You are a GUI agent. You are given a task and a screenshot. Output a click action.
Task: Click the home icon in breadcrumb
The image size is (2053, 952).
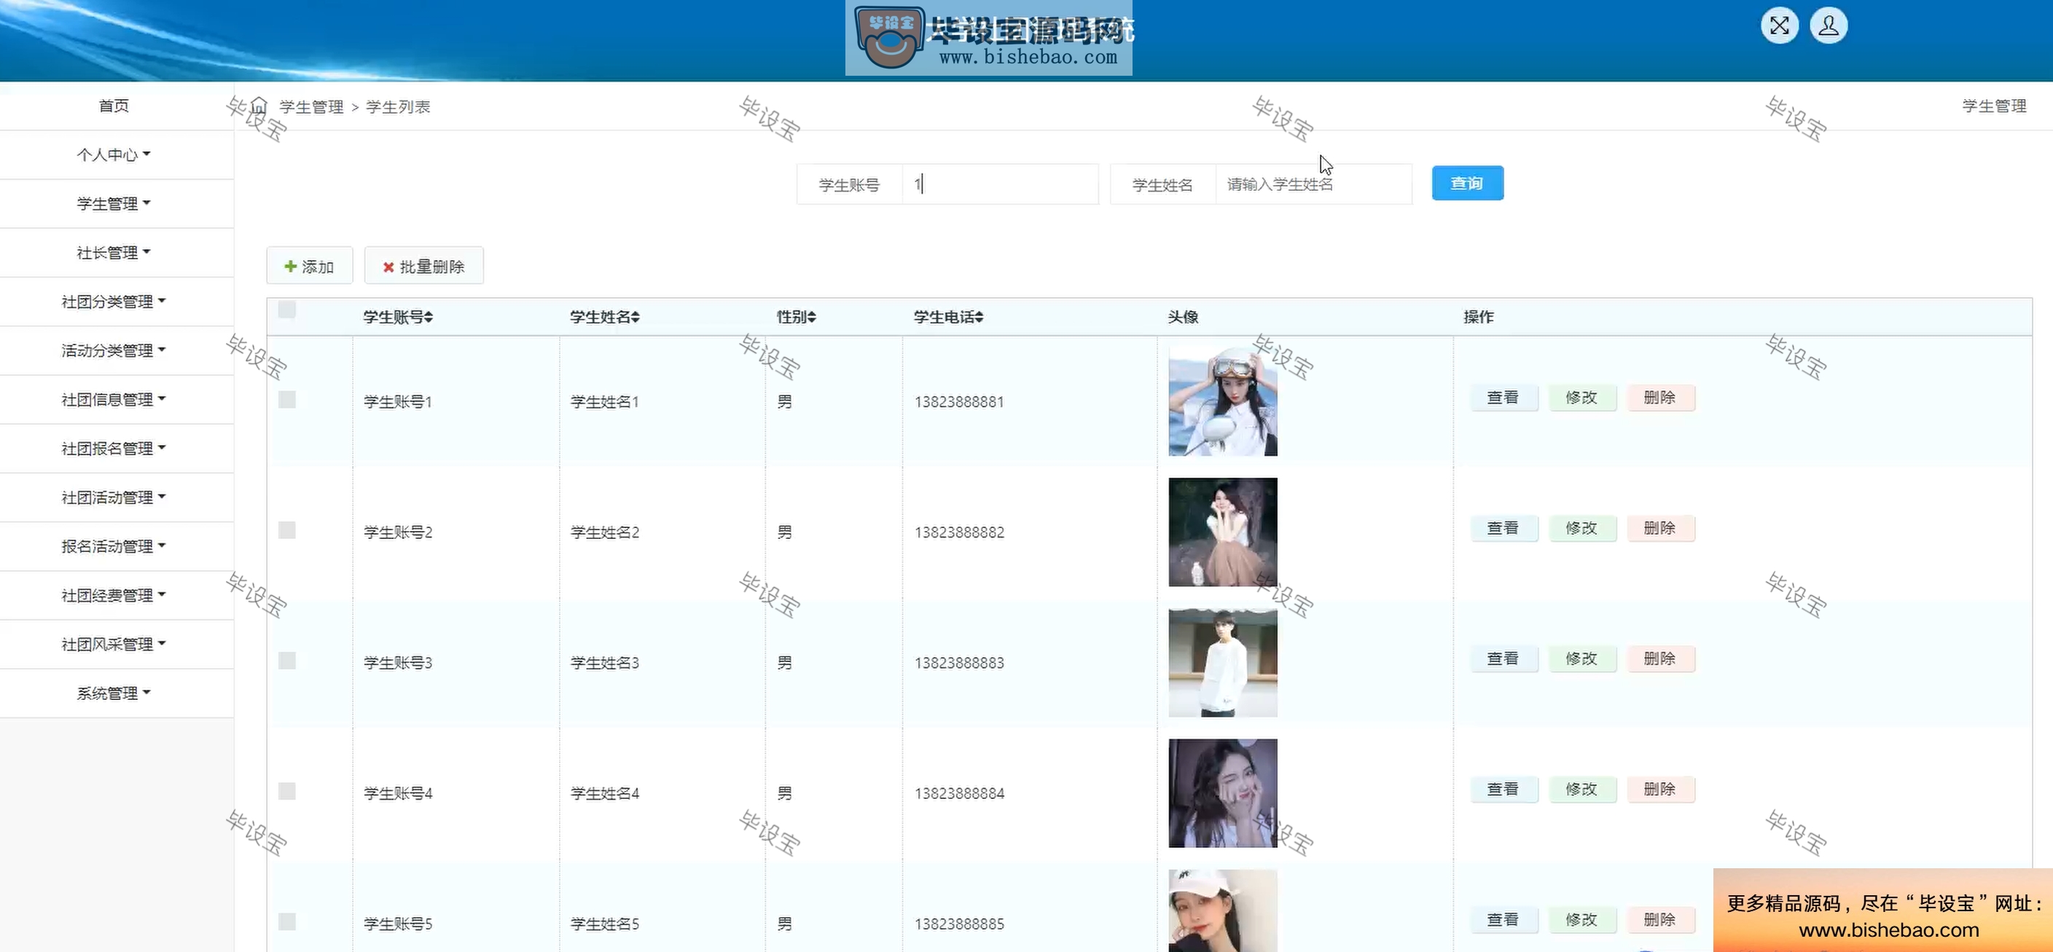(259, 106)
